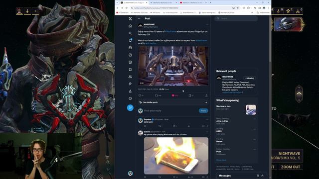
Task: Open Warriors at Jazz trending item
Action: [236, 109]
